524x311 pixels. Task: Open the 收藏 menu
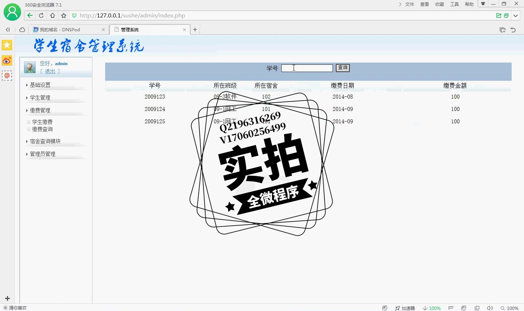[440, 4]
